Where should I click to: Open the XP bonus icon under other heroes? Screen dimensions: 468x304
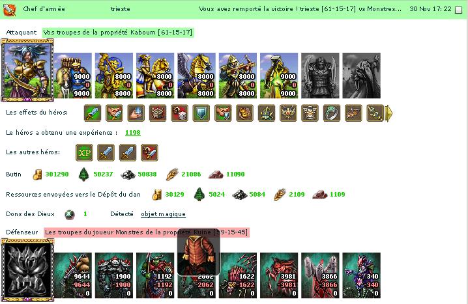coord(84,152)
